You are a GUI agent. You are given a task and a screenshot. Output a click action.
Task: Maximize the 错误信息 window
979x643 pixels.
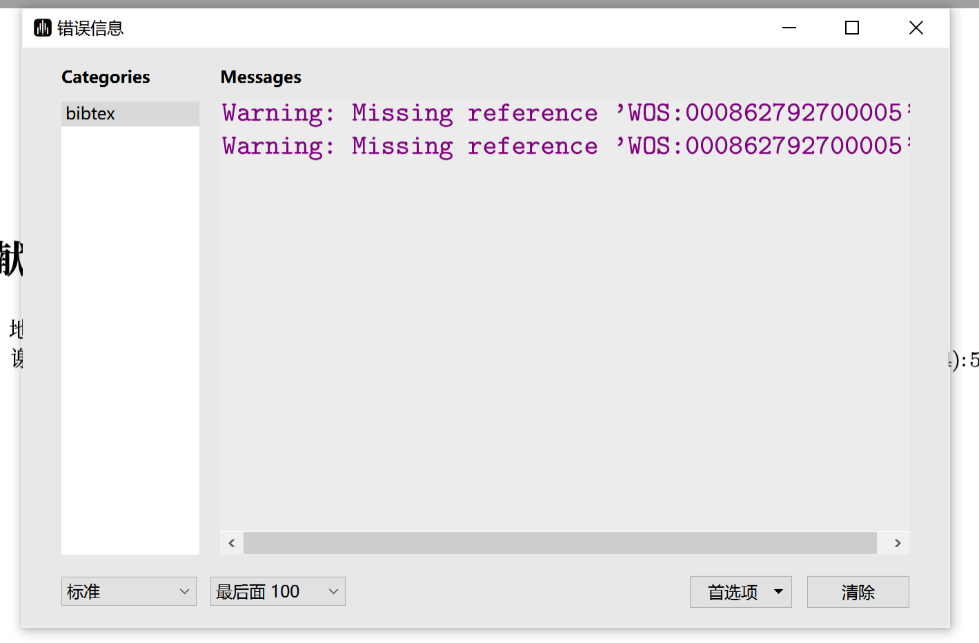852,28
